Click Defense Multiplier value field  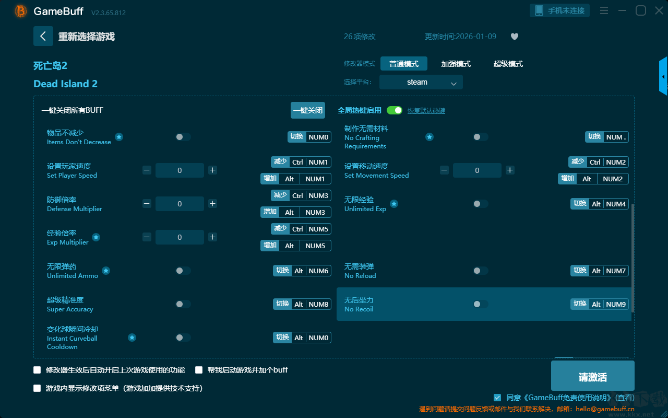click(180, 204)
